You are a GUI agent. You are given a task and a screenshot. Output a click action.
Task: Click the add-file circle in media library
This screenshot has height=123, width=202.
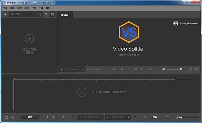point(29,39)
